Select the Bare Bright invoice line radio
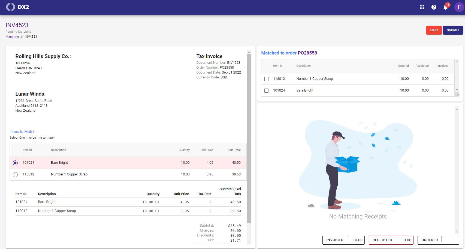 click(15, 163)
